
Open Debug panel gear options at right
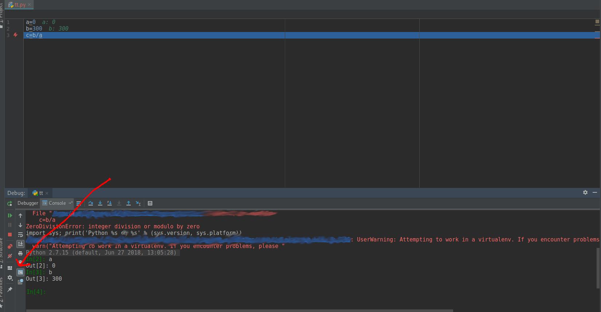(585, 192)
